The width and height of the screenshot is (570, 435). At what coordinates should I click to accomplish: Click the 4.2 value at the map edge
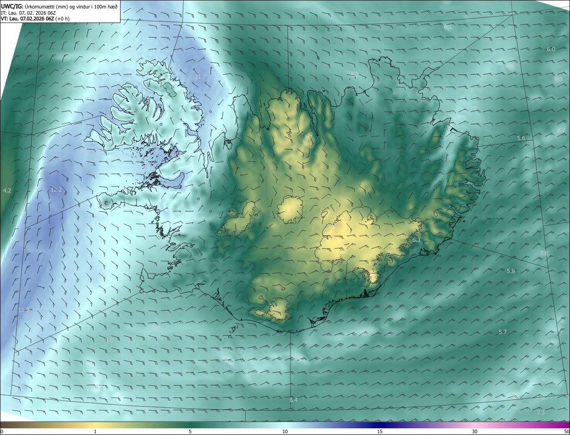point(7,191)
